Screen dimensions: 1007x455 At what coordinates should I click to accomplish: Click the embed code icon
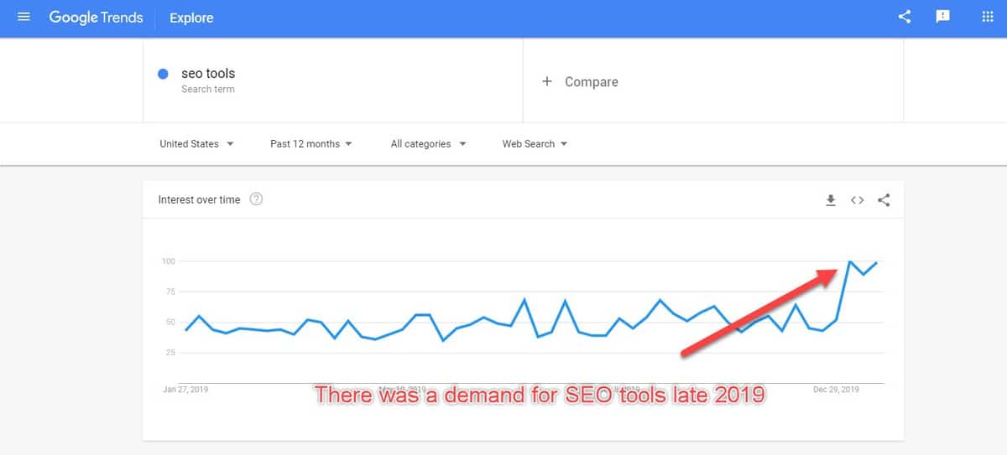coord(857,200)
